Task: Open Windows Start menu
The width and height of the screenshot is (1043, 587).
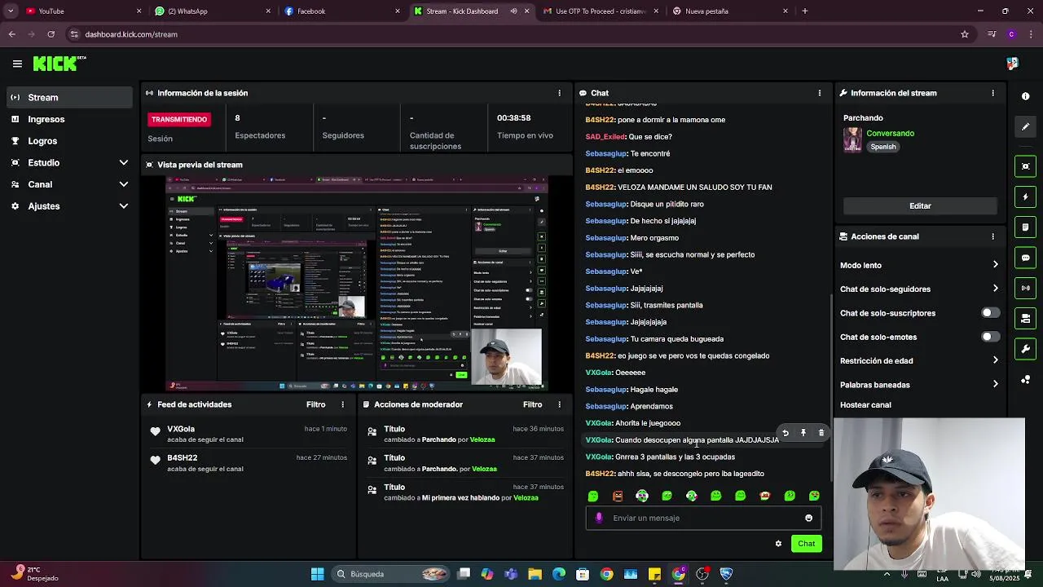Action: tap(317, 574)
